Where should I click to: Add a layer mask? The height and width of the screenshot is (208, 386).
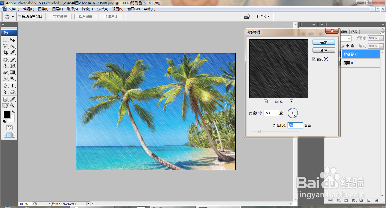pyautogui.click(x=346, y=200)
